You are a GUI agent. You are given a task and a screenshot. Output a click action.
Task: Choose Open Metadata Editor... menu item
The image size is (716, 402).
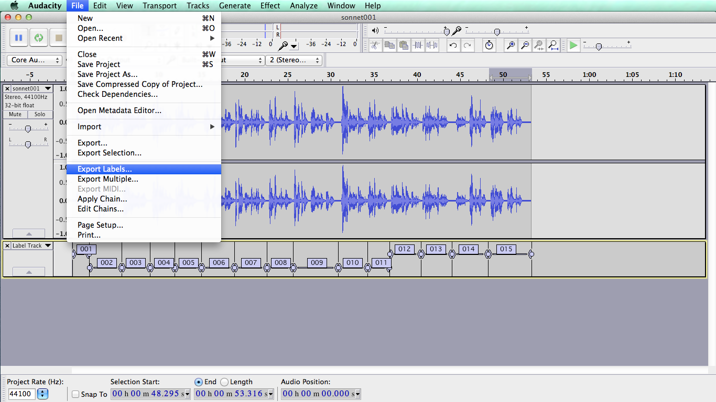[144, 110]
